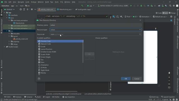Click the Make Project hammer icon
The width and height of the screenshot is (179, 101).
[x=82, y=6]
